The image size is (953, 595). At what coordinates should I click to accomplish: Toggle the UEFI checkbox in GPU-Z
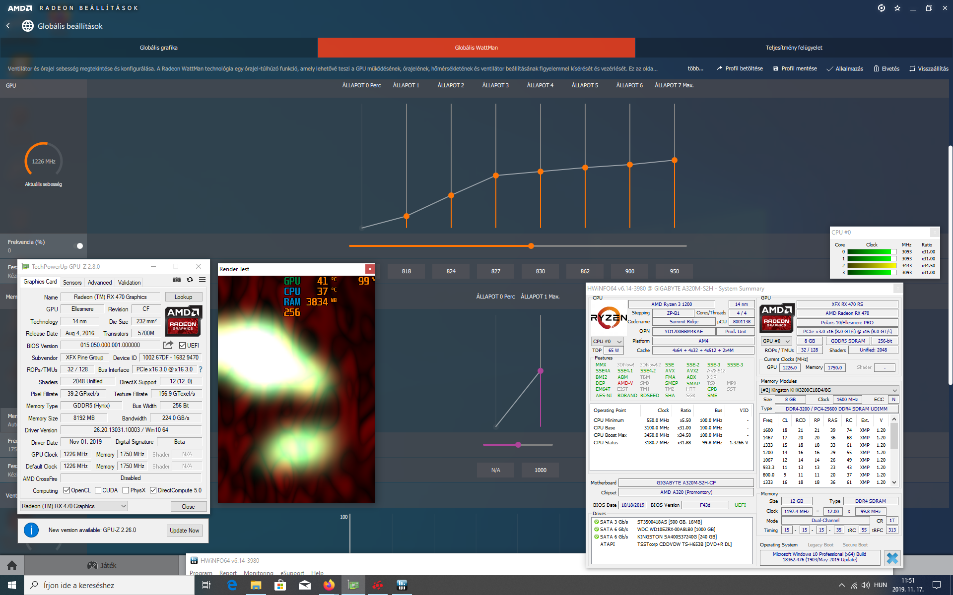click(182, 346)
